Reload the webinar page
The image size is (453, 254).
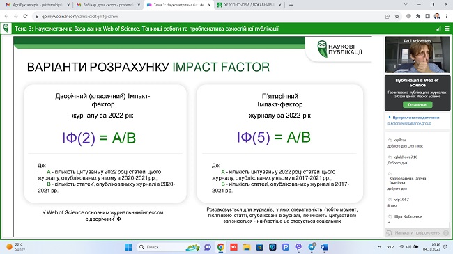(25, 17)
